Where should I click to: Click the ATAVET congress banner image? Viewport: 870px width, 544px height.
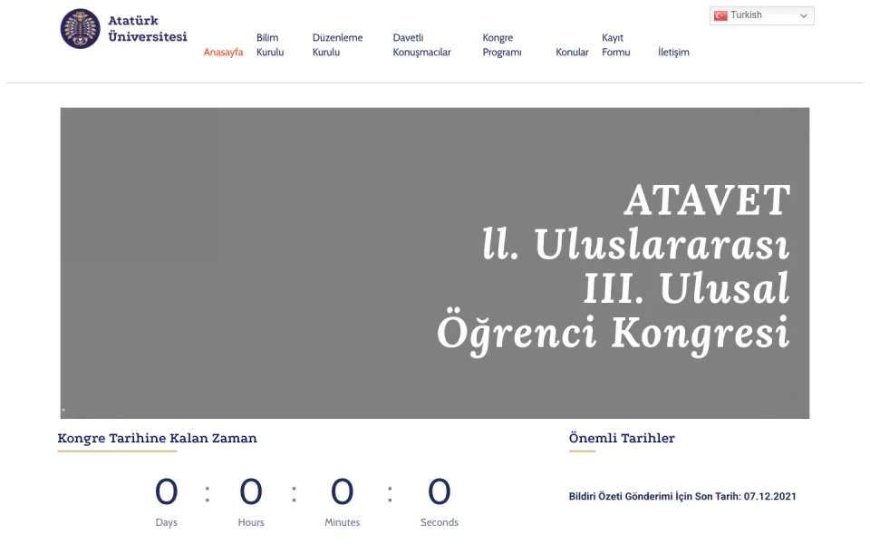pos(434,263)
